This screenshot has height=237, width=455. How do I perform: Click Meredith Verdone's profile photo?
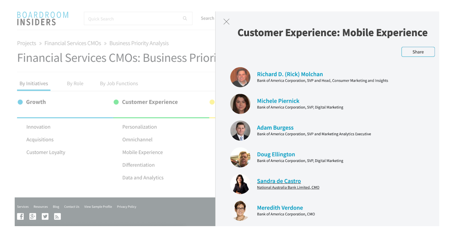(240, 211)
